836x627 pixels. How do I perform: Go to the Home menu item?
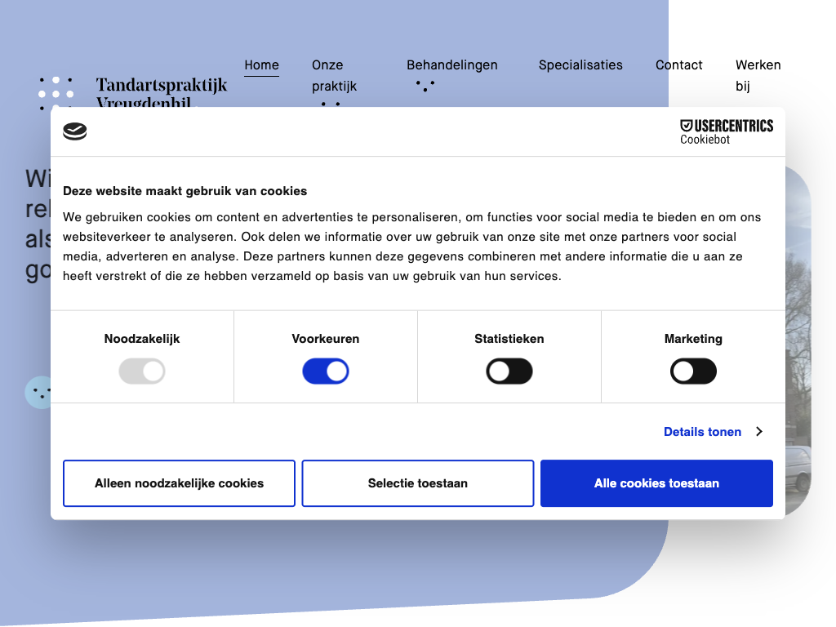[x=261, y=65]
